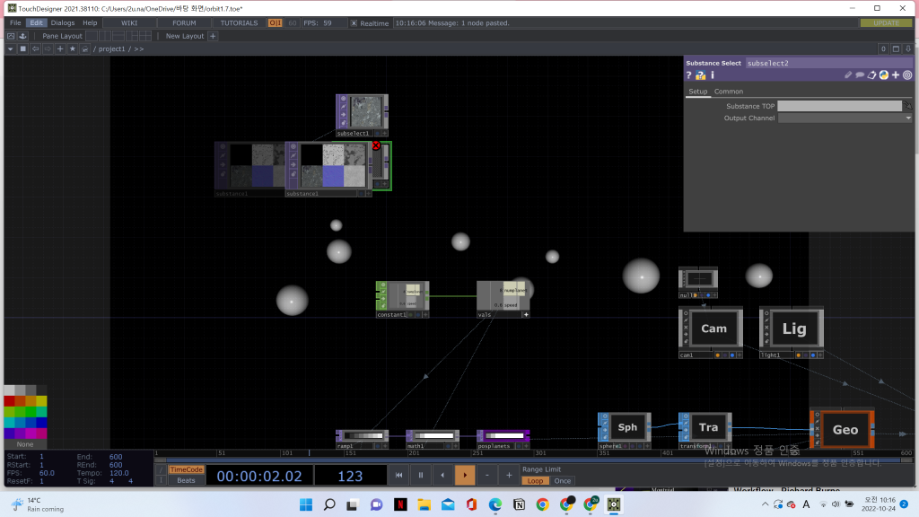The height and width of the screenshot is (517, 919).
Task: Switch to Beats display mode
Action: pos(186,480)
